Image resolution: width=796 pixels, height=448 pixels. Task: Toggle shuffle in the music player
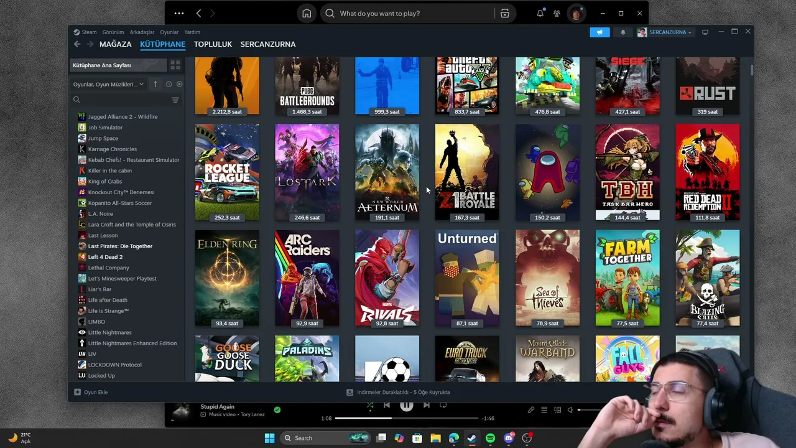click(x=369, y=405)
